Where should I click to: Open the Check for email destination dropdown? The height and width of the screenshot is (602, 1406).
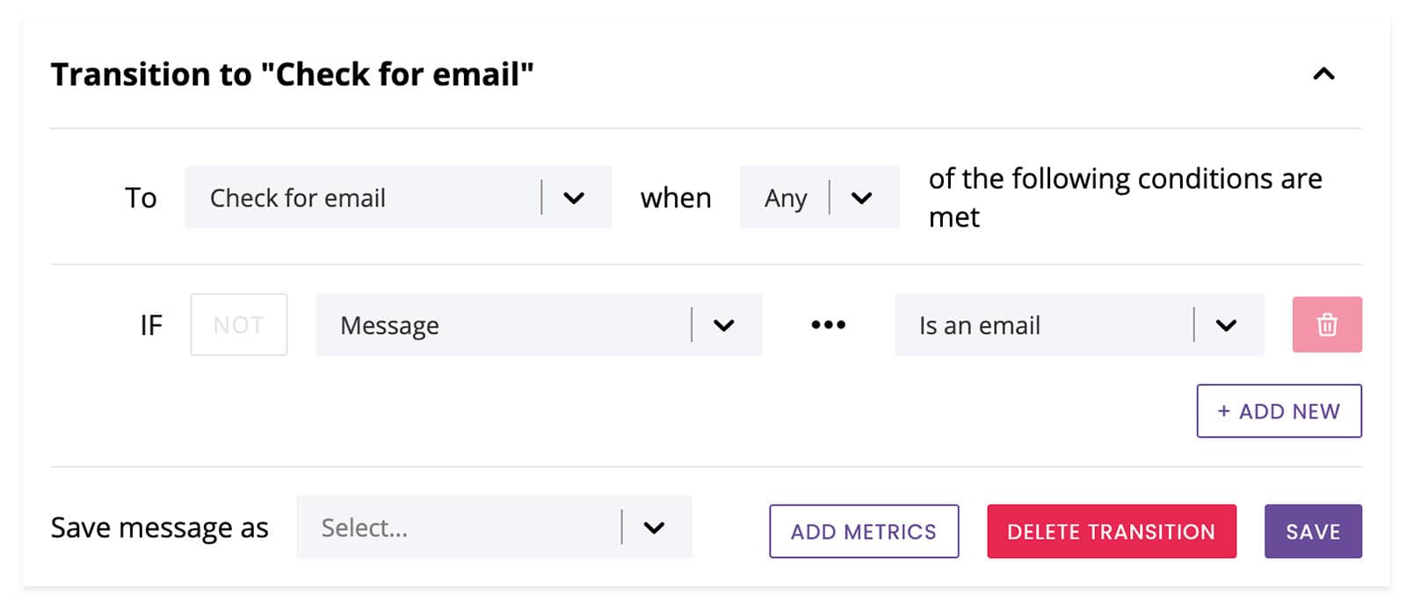coord(398,197)
